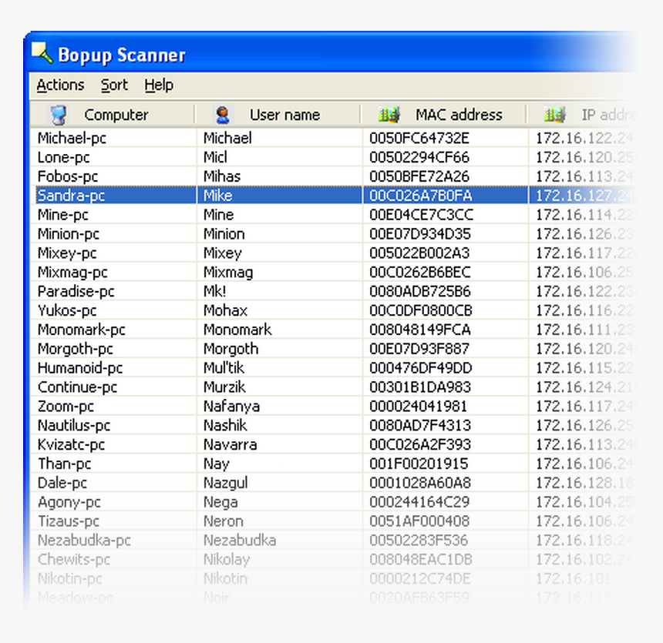This screenshot has height=643, width=663.
Task: Click user name Nashik
Action: point(225,425)
